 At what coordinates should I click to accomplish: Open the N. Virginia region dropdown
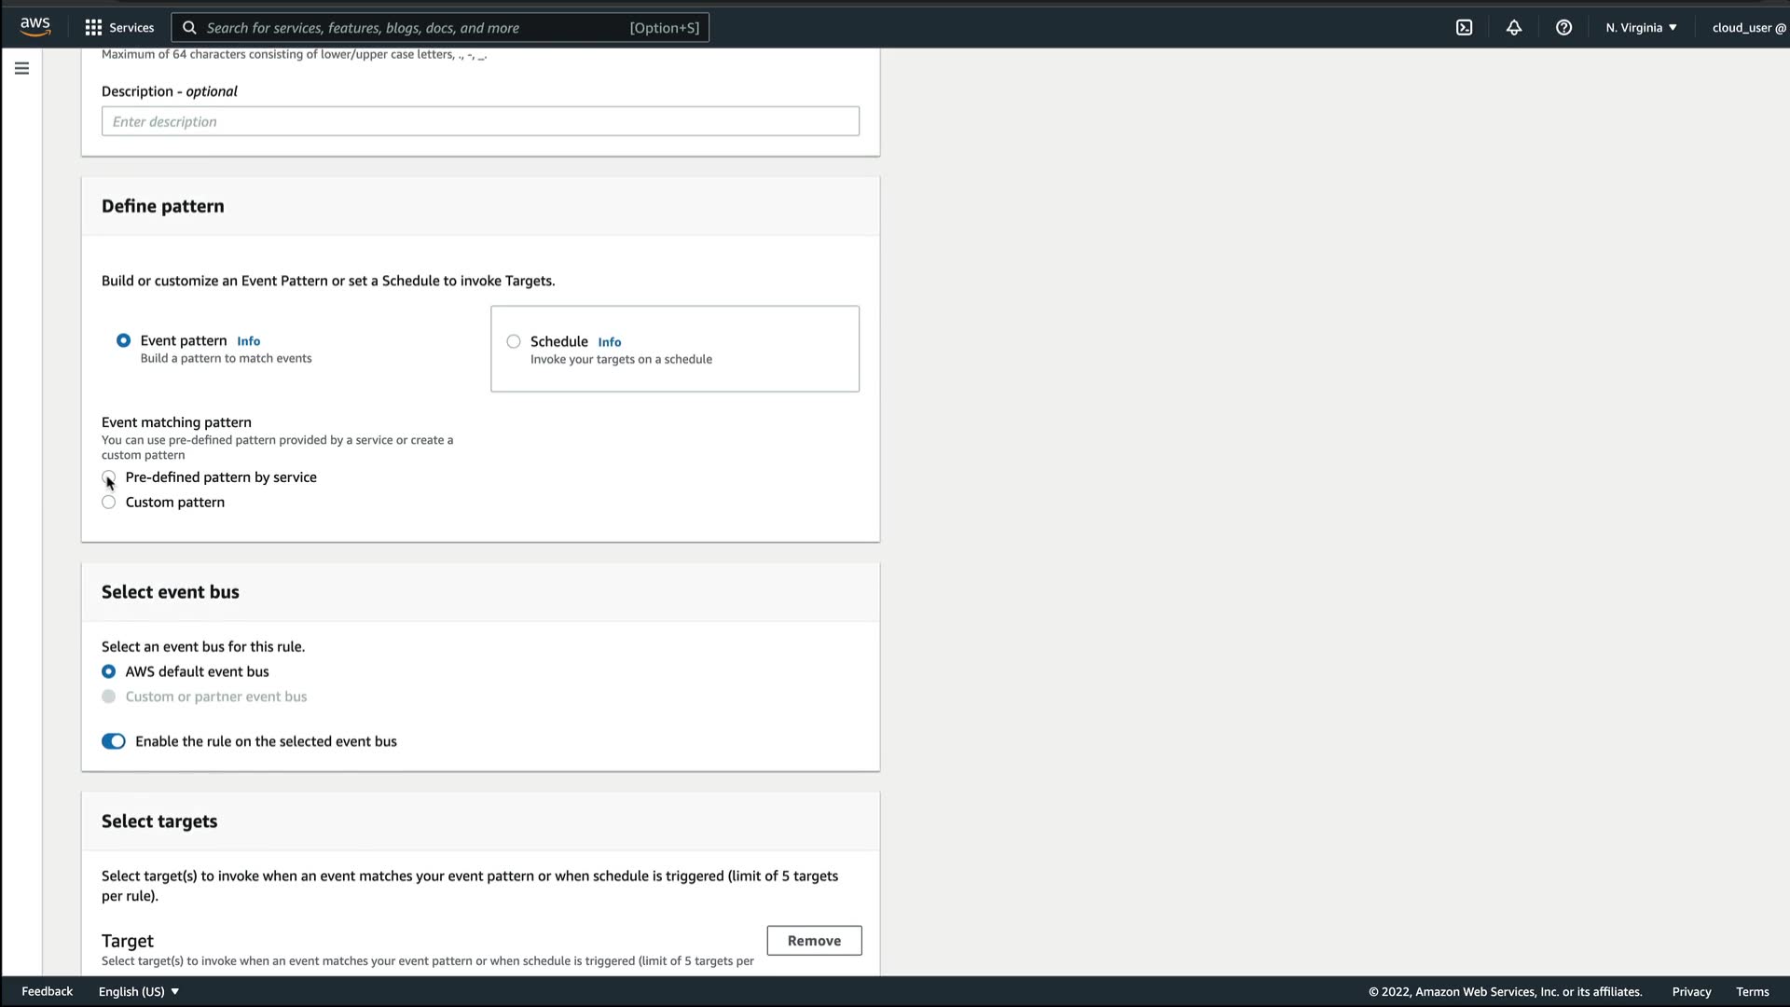point(1641,27)
